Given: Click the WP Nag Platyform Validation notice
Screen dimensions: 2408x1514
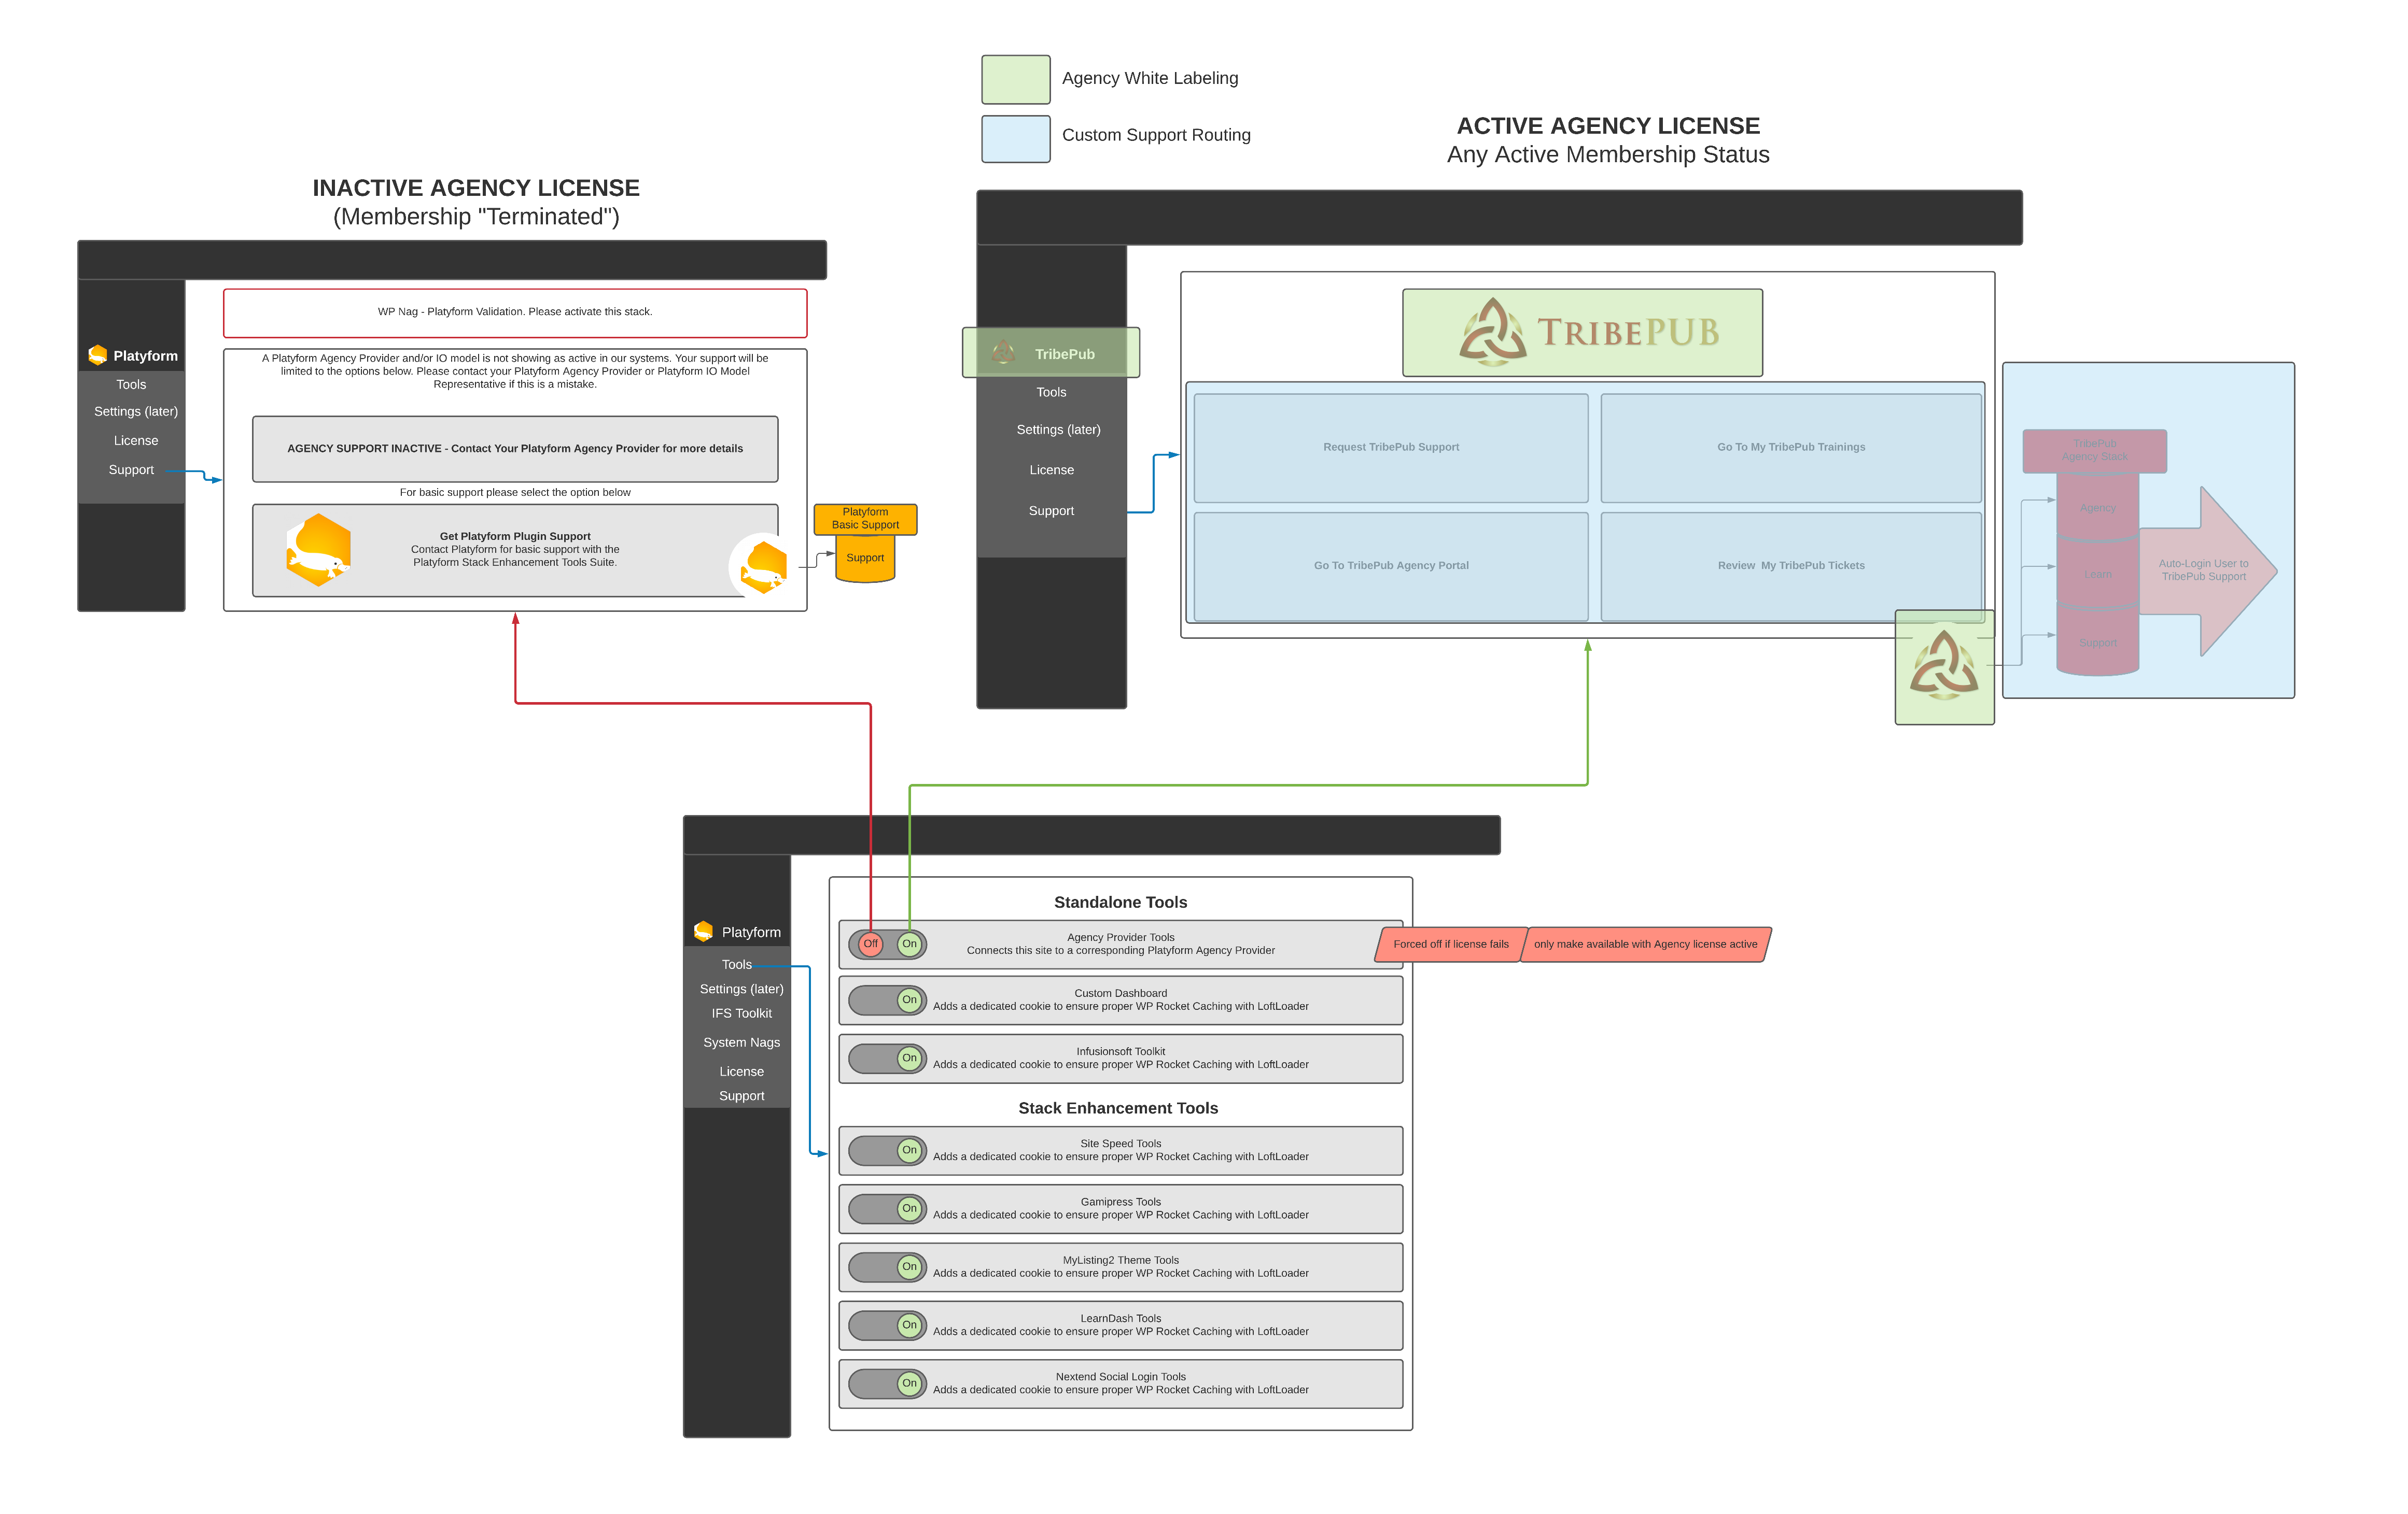Looking at the screenshot, I should 515,313.
